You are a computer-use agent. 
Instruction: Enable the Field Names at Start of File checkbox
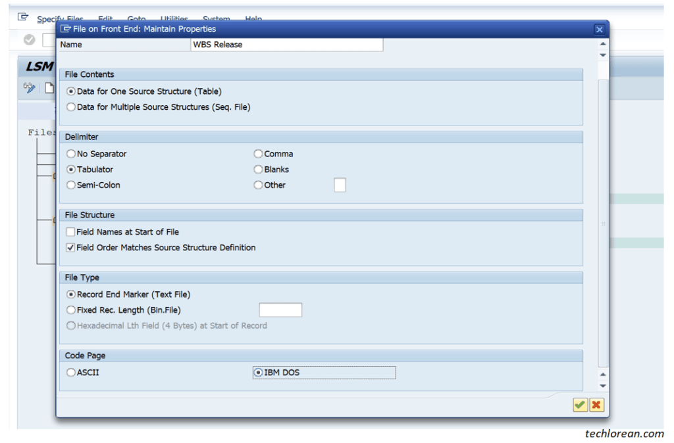coord(70,231)
